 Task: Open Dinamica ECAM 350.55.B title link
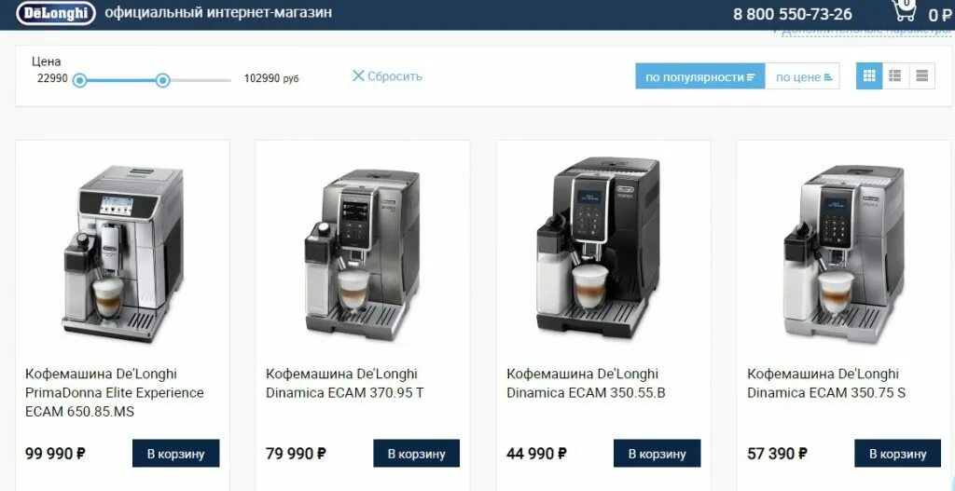click(586, 383)
